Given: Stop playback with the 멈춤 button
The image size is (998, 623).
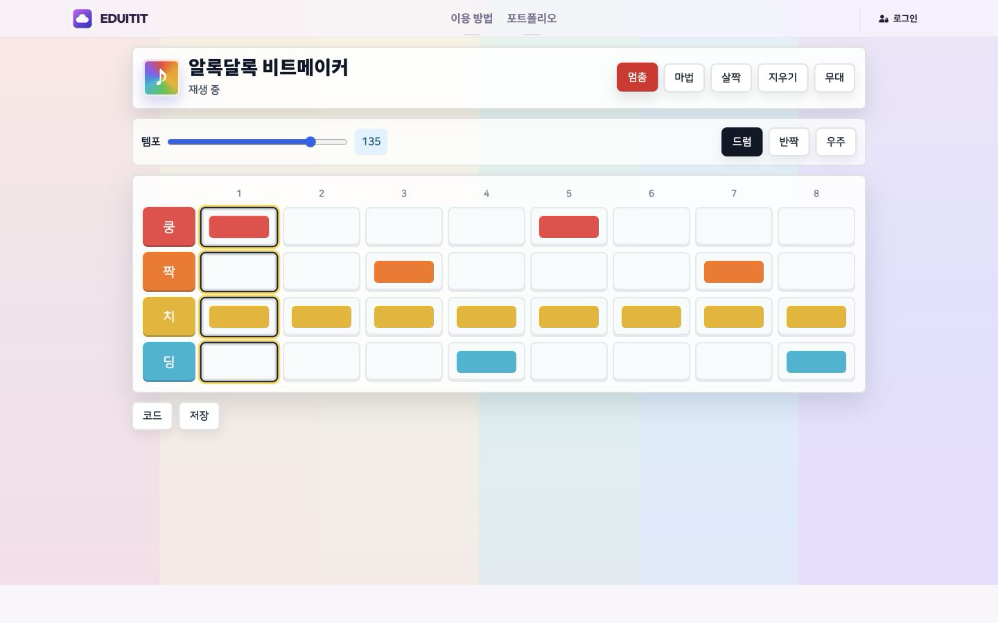Looking at the screenshot, I should click(638, 78).
